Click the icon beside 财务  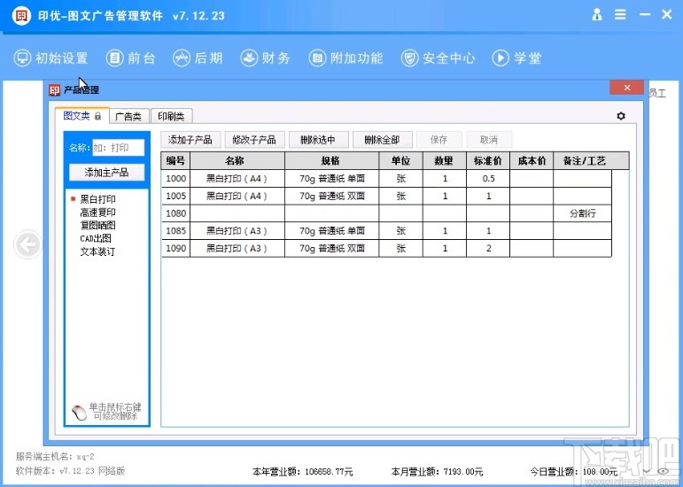tap(249, 58)
